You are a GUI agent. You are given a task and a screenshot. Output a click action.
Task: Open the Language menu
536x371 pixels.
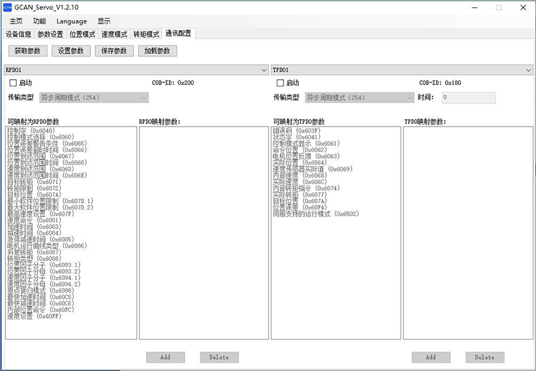(72, 21)
